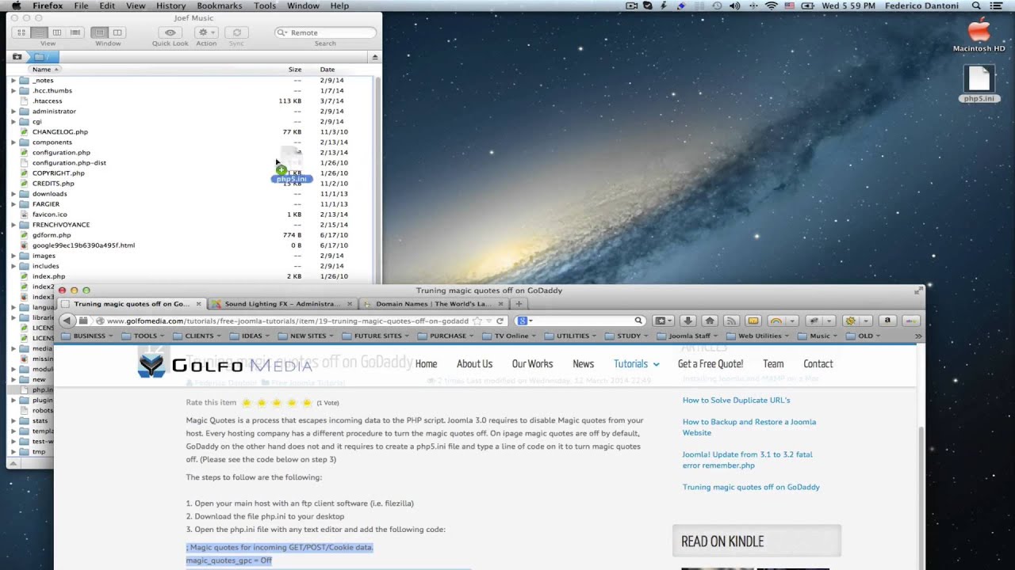Rate item with fifth star

pyautogui.click(x=307, y=402)
